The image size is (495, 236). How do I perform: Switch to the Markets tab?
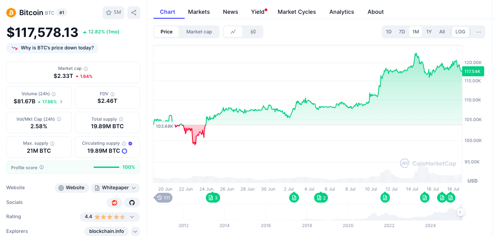point(199,12)
